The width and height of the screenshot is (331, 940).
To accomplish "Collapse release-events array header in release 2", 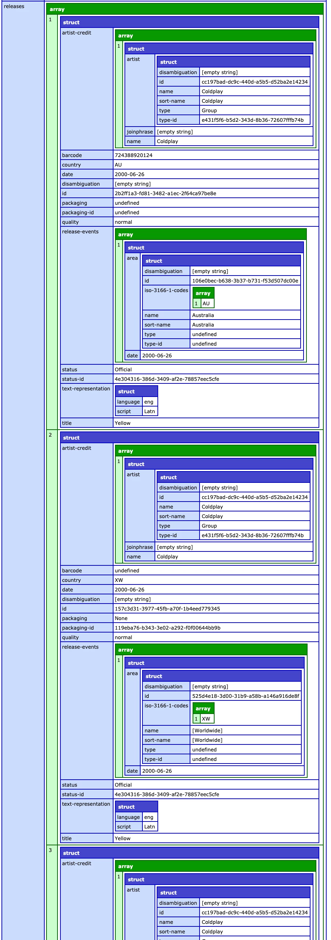I will click(211, 650).
